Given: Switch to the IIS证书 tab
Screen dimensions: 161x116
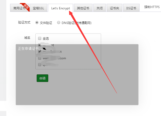Looking at the screenshot, I should coord(131,8).
